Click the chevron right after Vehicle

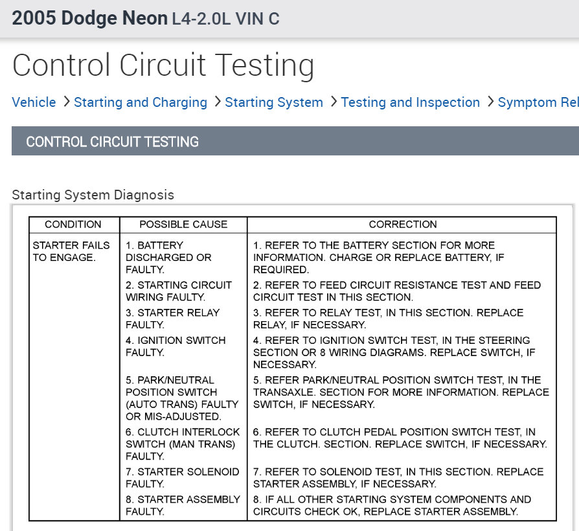click(x=66, y=102)
